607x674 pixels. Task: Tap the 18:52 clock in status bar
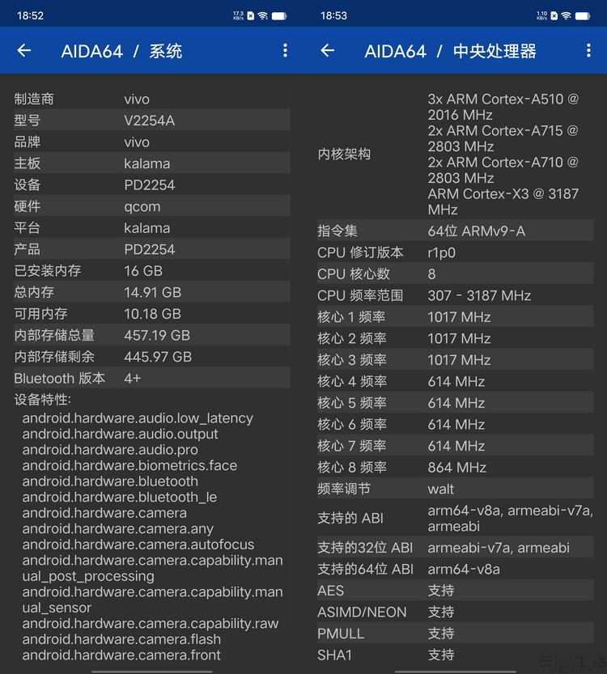point(30,16)
